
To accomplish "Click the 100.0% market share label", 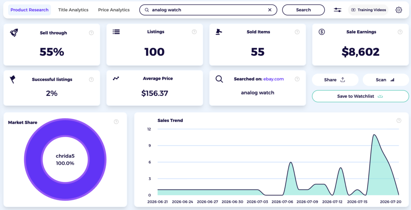I will coord(65,163).
